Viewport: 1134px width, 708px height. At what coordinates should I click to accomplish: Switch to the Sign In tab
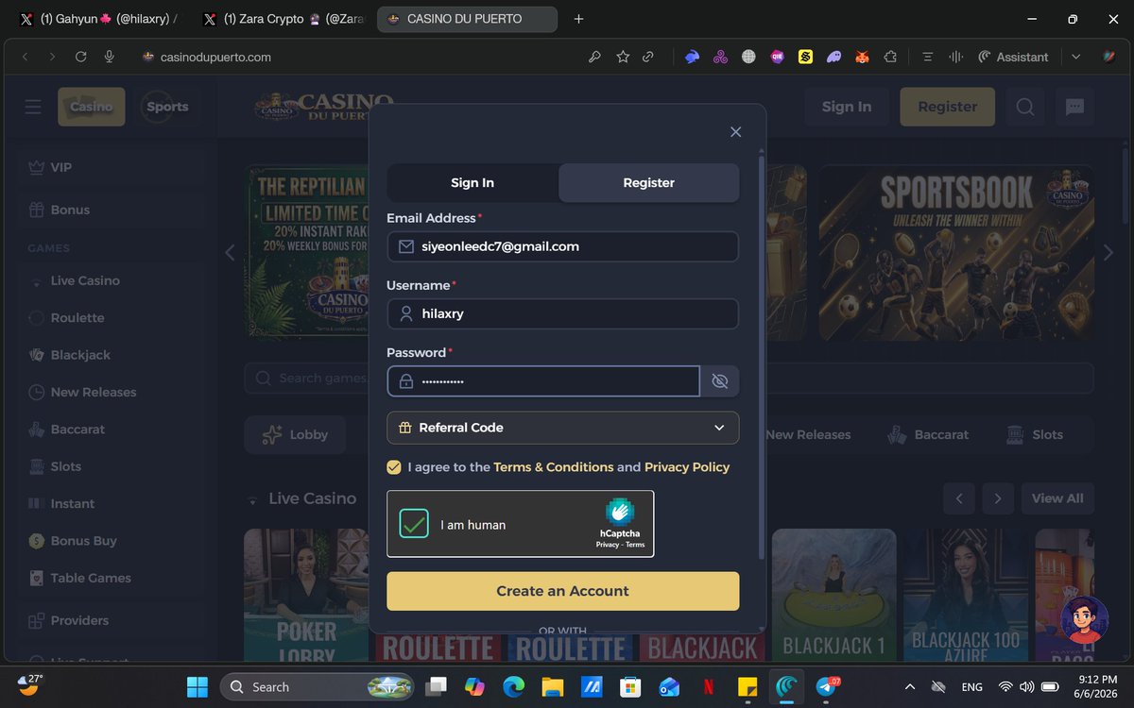point(472,183)
